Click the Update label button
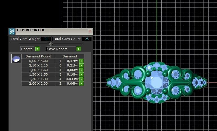This screenshot has height=131, width=217. click(x=27, y=49)
